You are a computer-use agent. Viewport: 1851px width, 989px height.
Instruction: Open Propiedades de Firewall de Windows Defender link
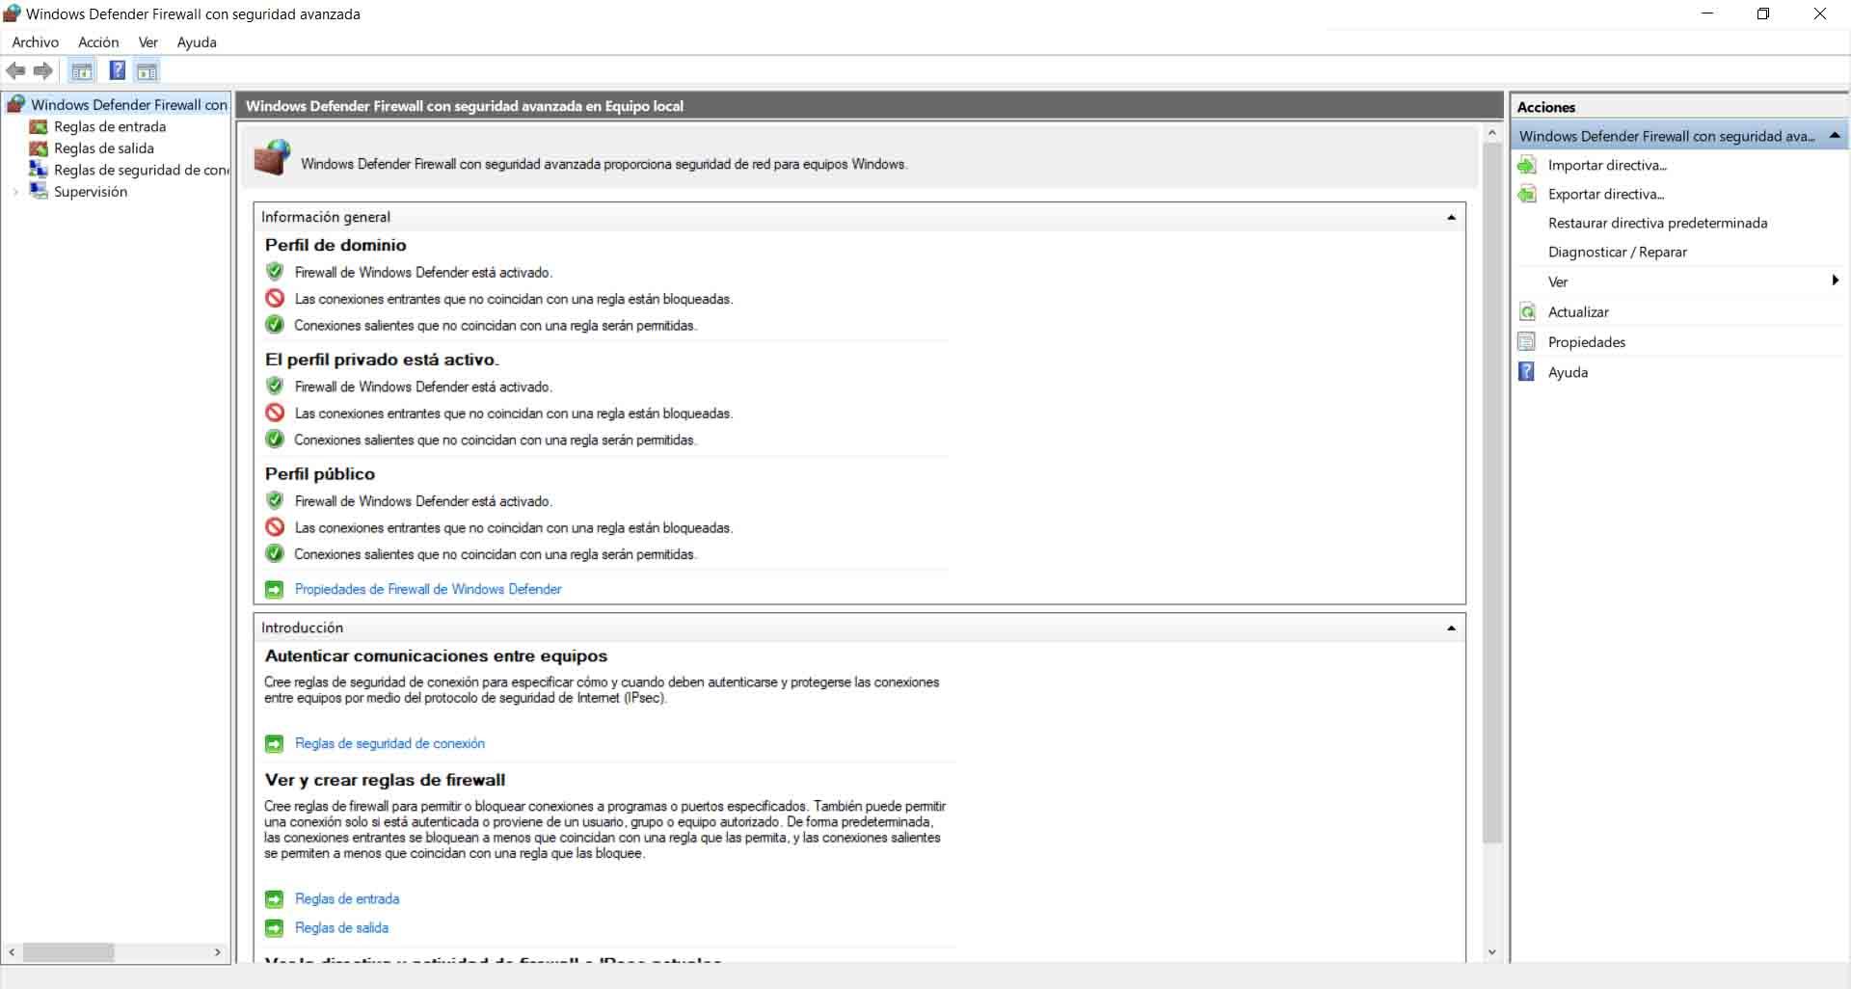[x=428, y=589]
